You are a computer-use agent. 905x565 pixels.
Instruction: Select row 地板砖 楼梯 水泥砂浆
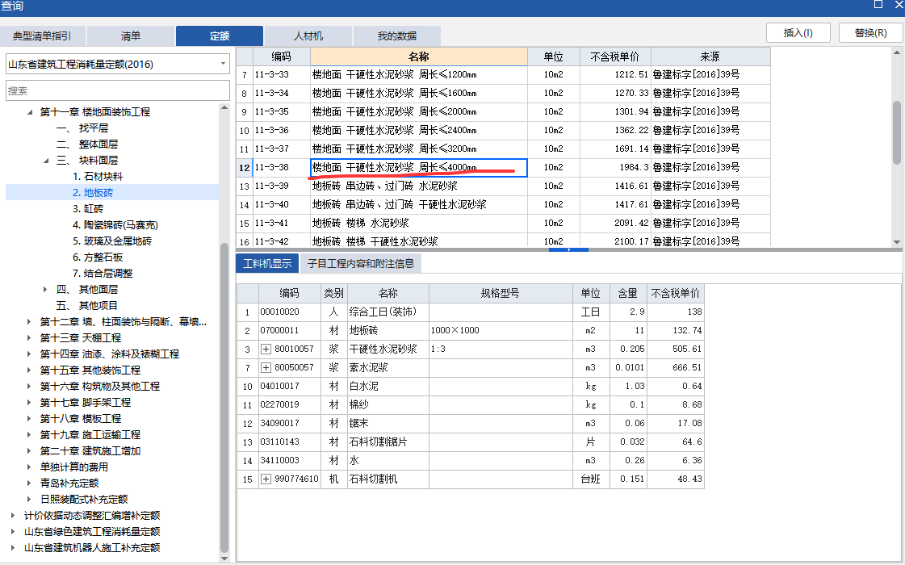tap(503, 223)
